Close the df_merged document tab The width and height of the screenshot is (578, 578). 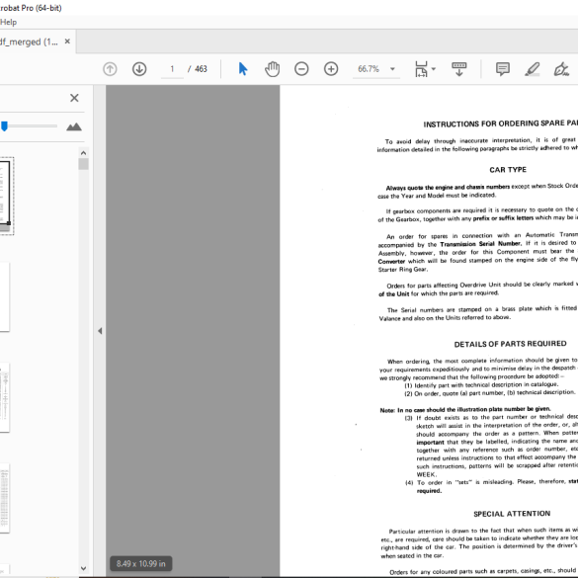coord(67,41)
